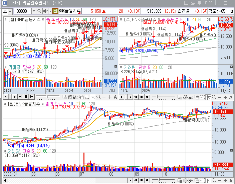
Task: Click add-indicator icon in monthly chart toolbar
Action: point(75,97)
